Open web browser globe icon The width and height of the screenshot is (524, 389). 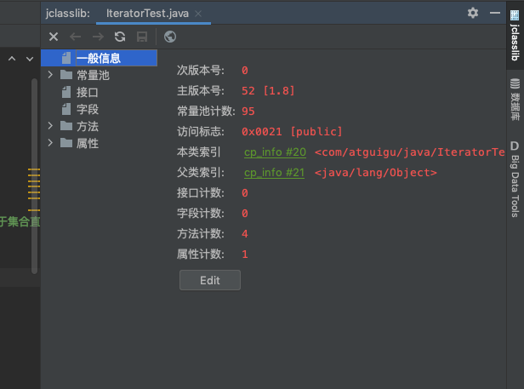(170, 37)
